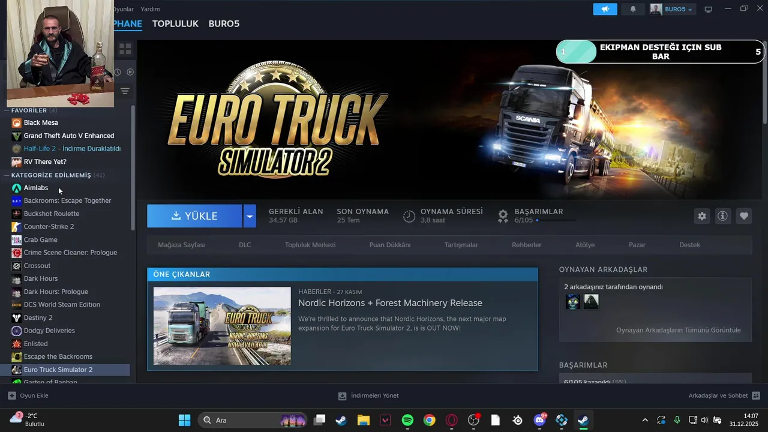Sort library by recent clock icon
This screenshot has height=432, width=768.
click(x=118, y=72)
